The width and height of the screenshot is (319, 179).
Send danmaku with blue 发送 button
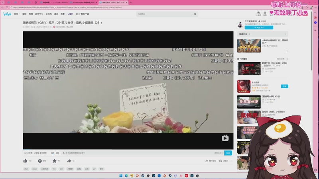coord(228,153)
